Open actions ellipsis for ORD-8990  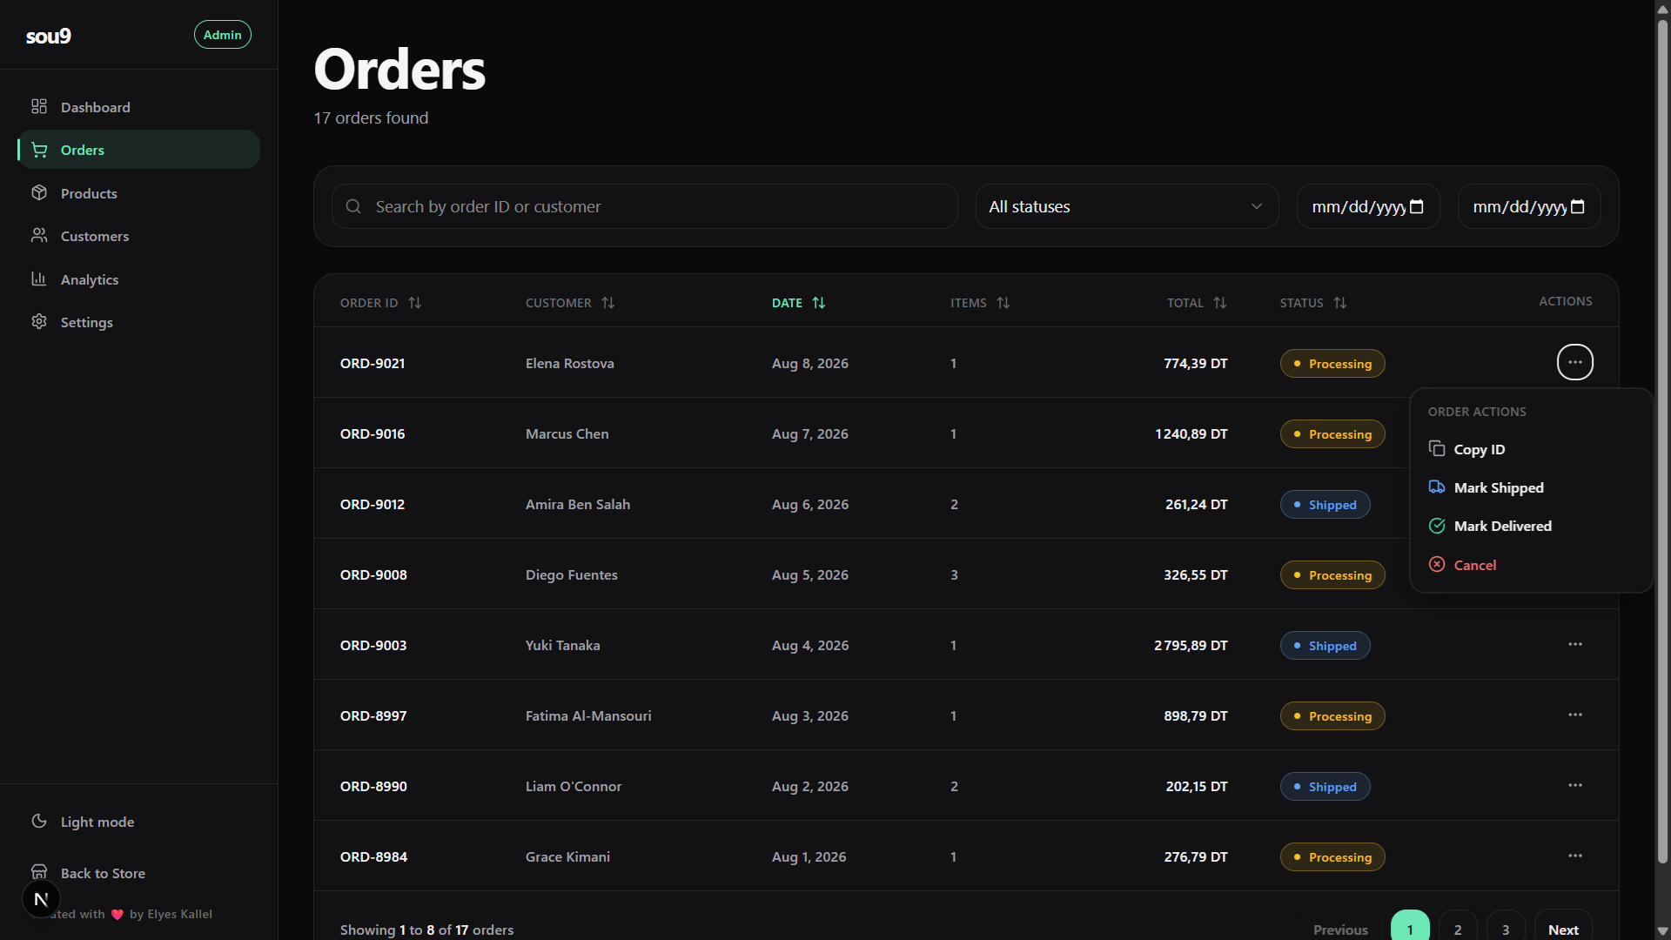coord(1575,785)
